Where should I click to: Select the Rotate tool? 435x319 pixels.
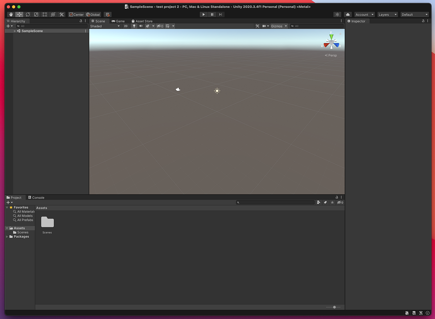pyautogui.click(x=28, y=14)
